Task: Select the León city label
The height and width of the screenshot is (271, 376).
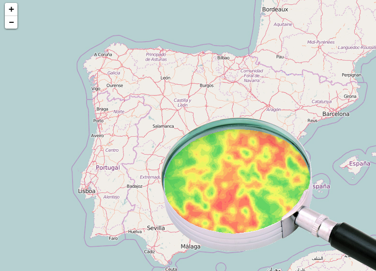Action: [x=165, y=78]
